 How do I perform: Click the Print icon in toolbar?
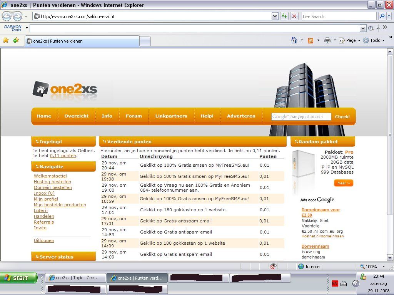(x=327, y=40)
